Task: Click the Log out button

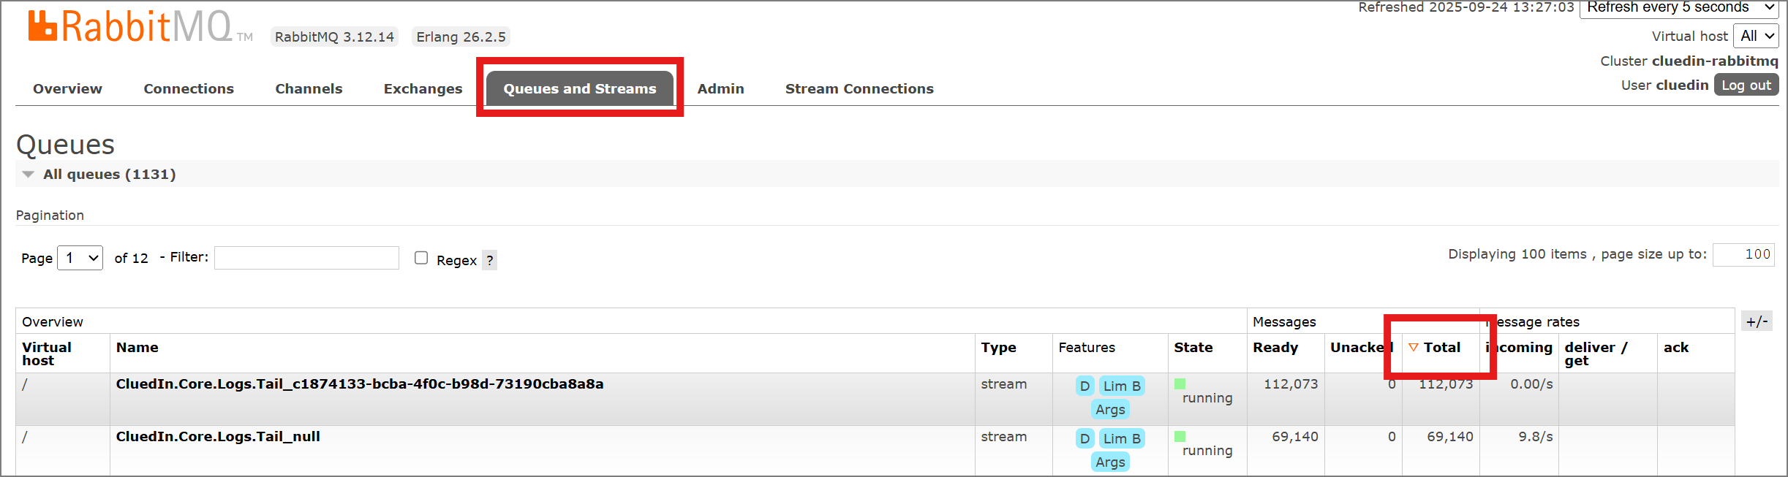Action: (x=1746, y=85)
